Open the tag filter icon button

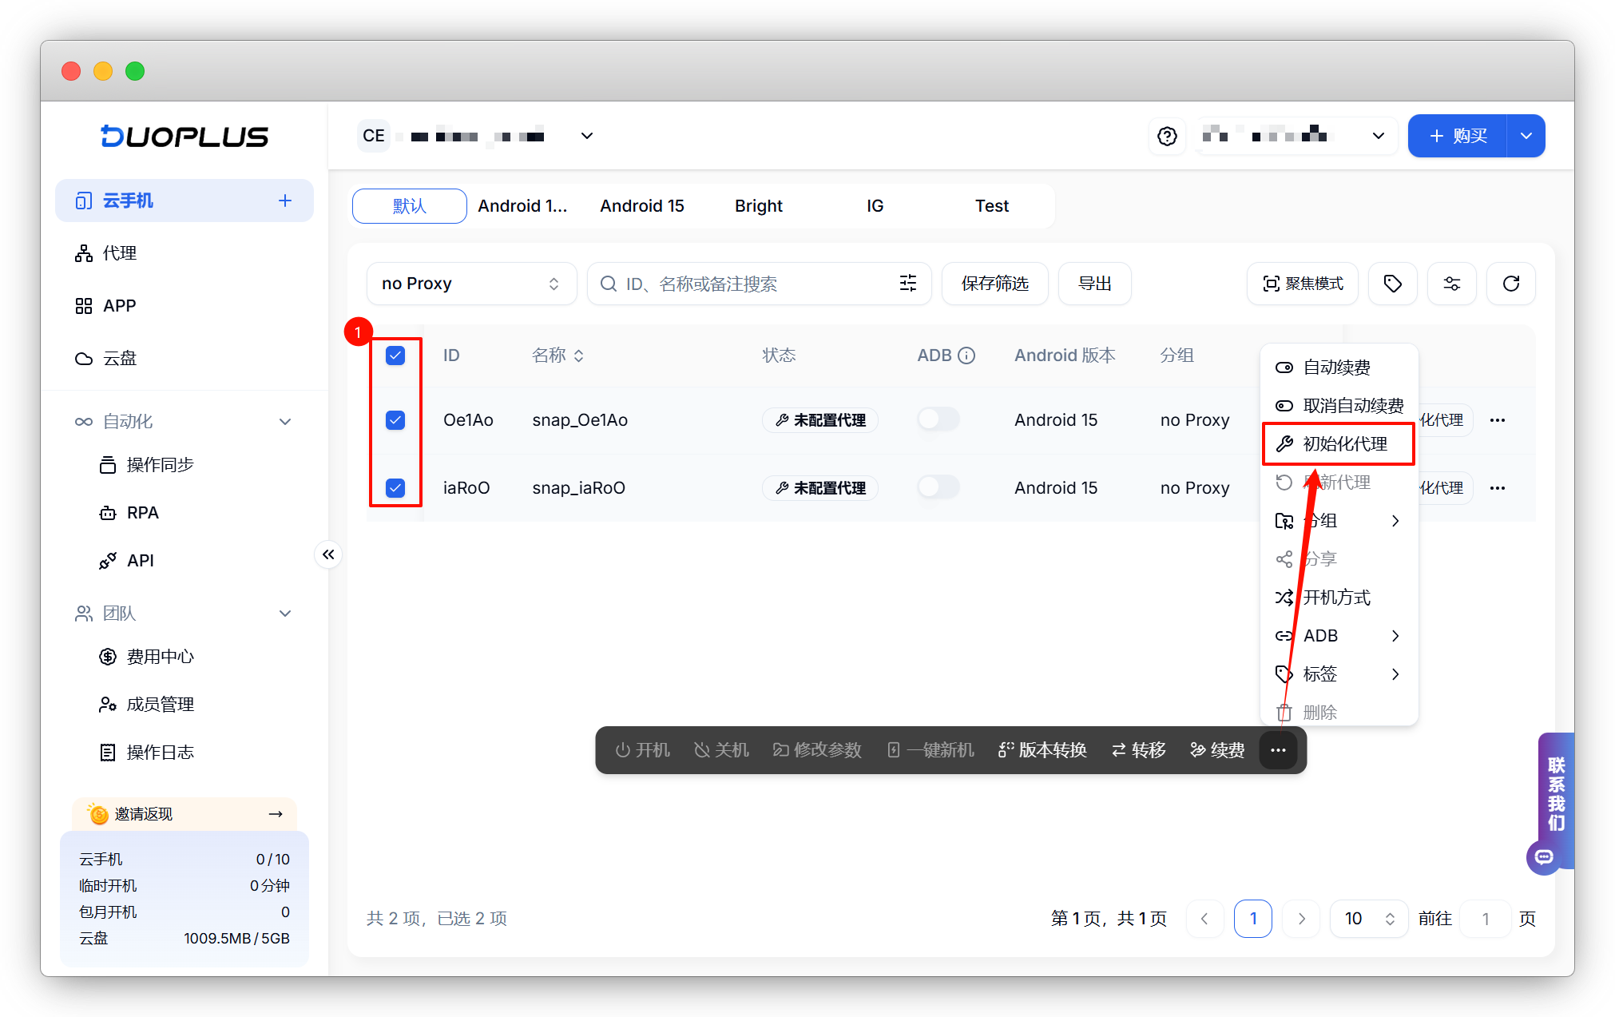[1392, 284]
